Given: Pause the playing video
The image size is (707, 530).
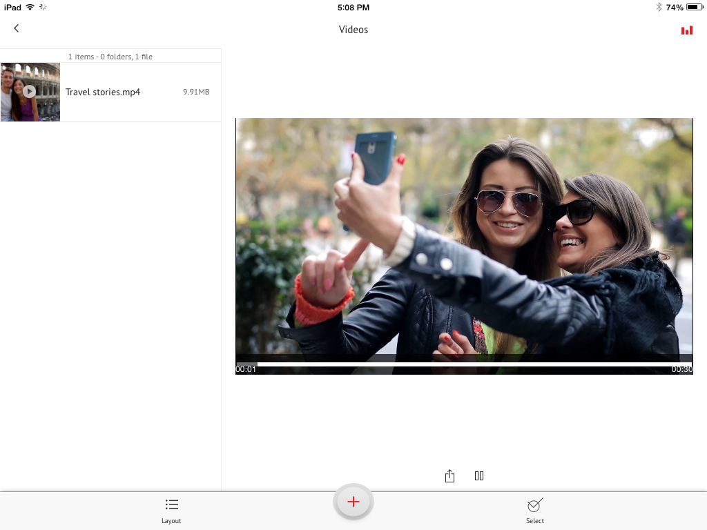Looking at the screenshot, I should tap(479, 476).
